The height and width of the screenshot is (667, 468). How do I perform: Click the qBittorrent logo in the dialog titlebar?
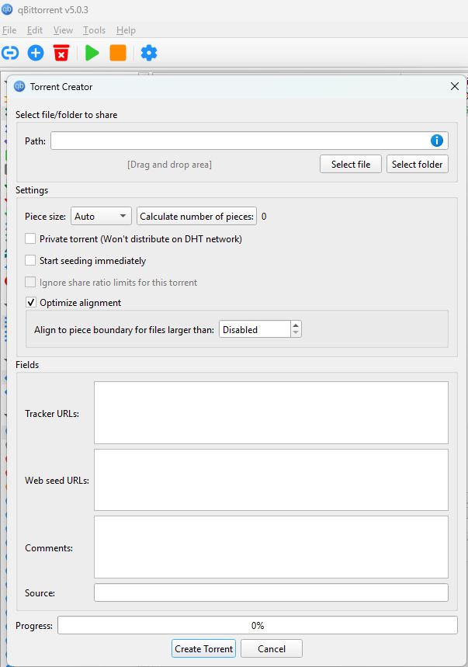point(19,87)
